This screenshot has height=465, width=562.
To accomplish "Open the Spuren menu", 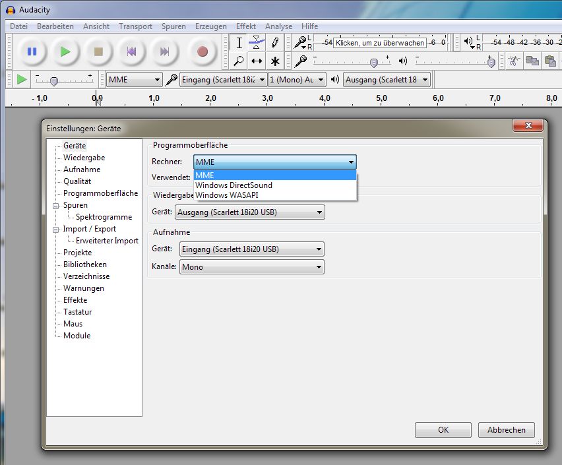I will click(x=173, y=26).
